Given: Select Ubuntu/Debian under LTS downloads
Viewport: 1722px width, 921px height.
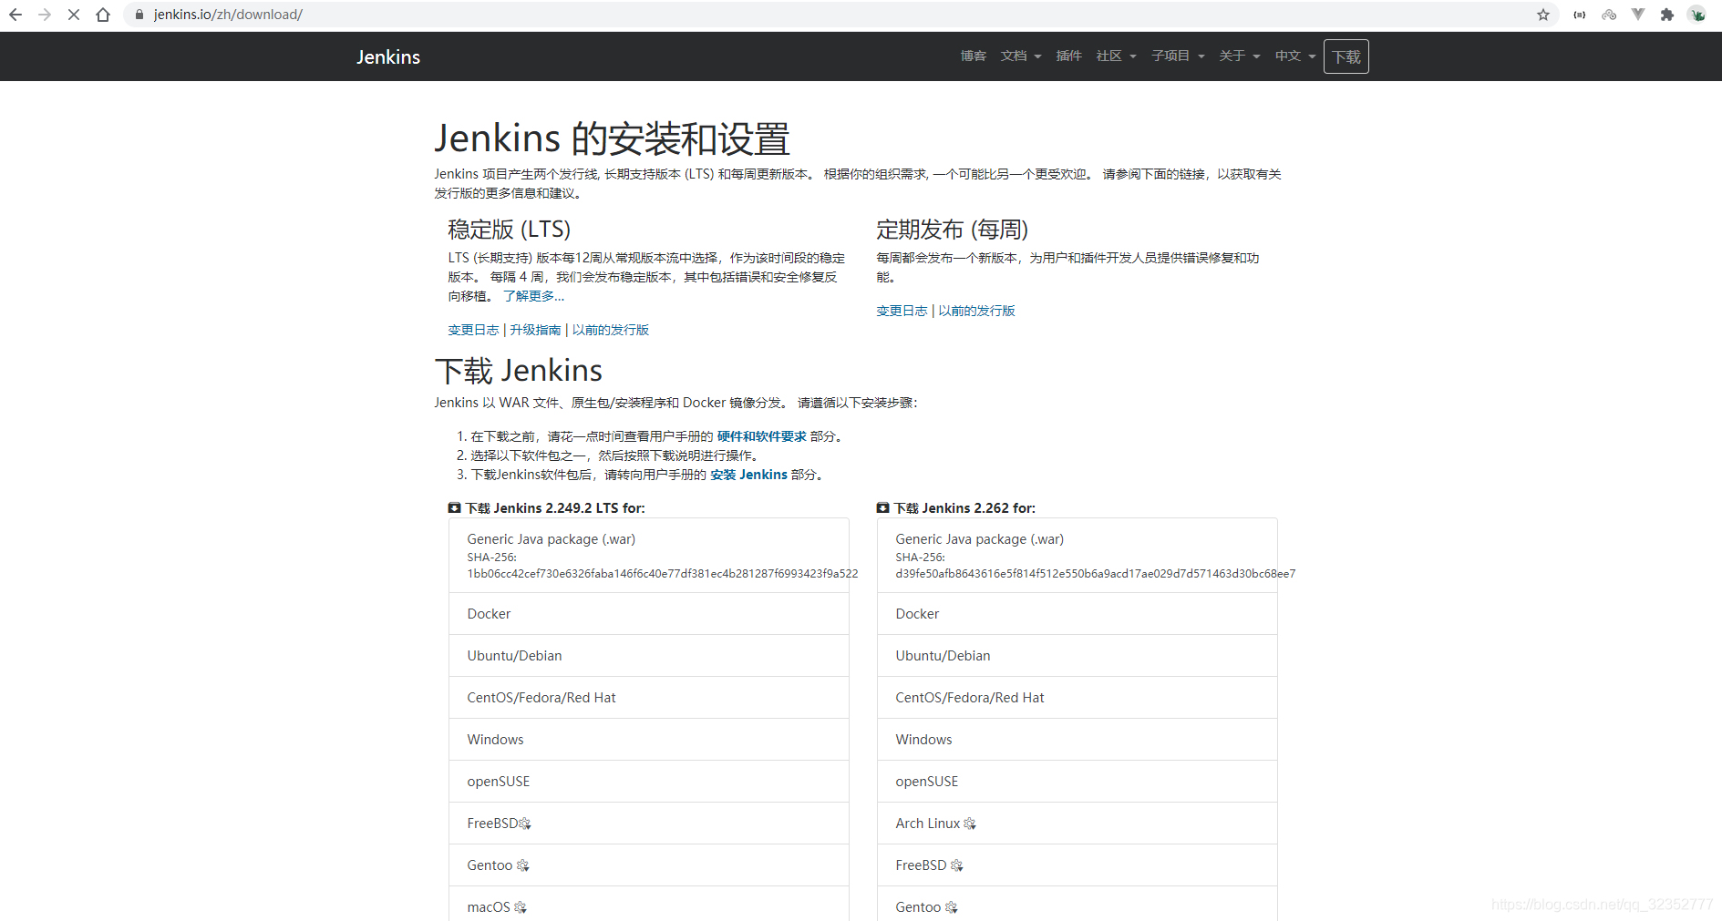Looking at the screenshot, I should click(x=649, y=656).
